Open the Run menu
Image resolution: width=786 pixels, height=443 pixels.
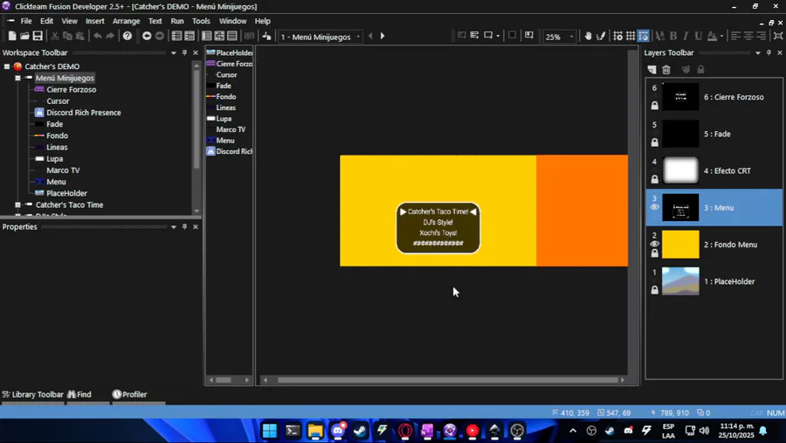(x=177, y=21)
